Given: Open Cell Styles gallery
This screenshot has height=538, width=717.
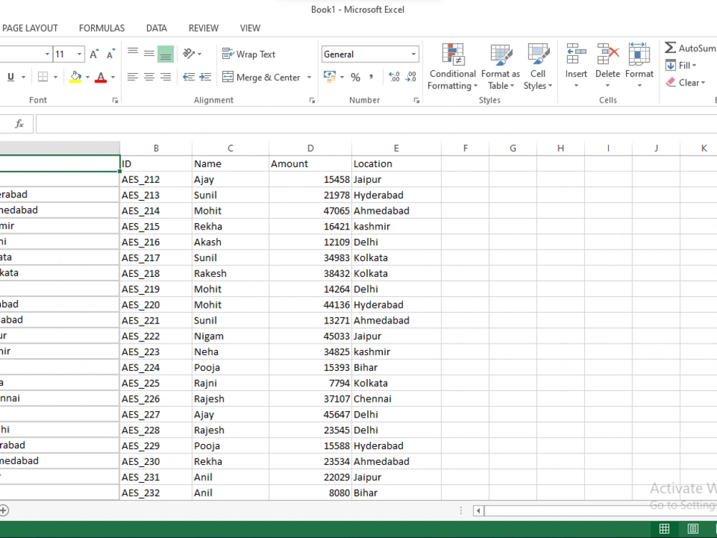Looking at the screenshot, I should (538, 66).
